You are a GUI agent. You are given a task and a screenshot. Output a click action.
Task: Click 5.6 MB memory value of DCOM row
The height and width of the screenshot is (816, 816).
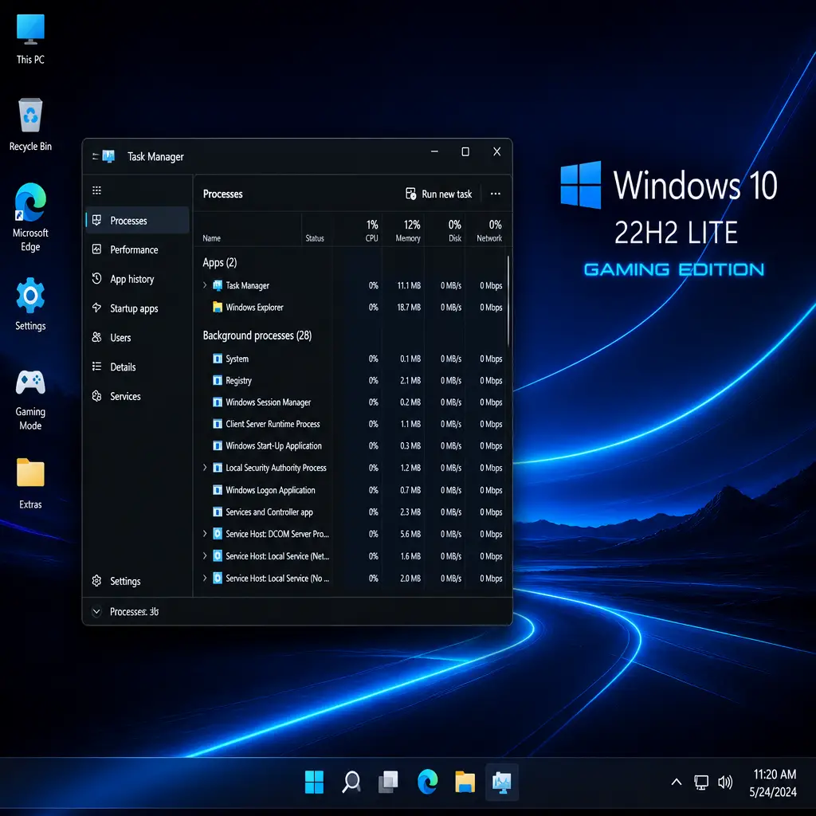(x=410, y=534)
